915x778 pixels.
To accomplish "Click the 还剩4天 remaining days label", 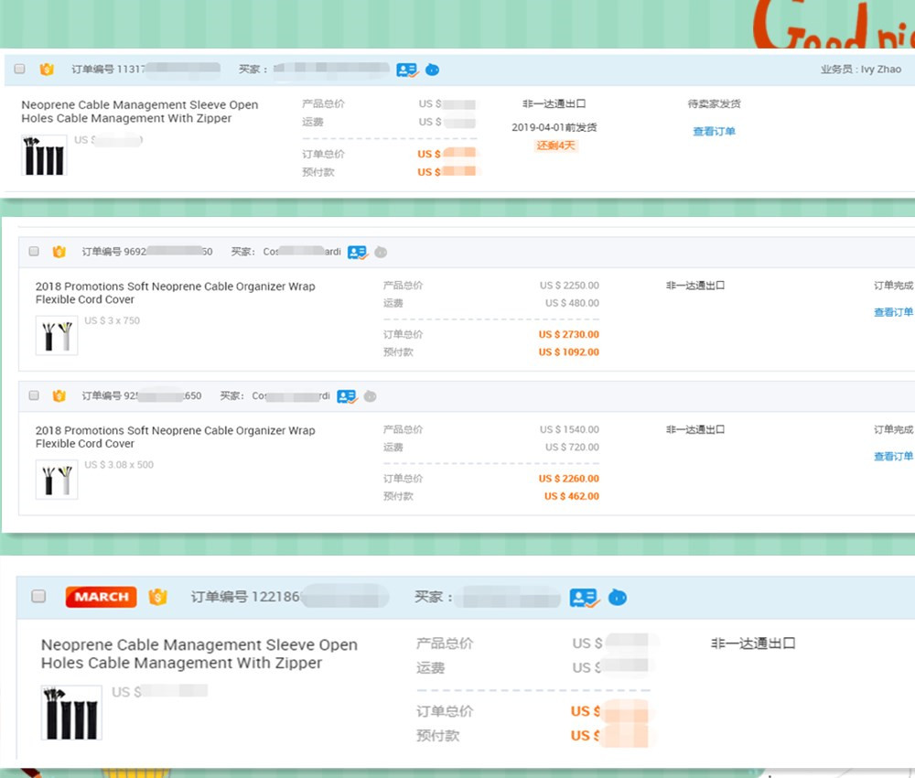I will pos(556,146).
